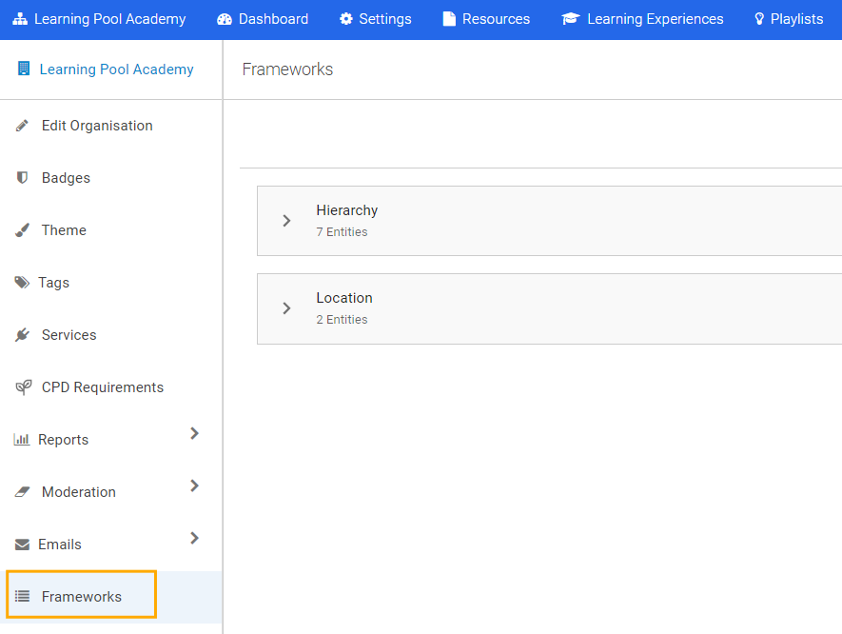Click the eraser icon next to Moderation

click(x=21, y=491)
